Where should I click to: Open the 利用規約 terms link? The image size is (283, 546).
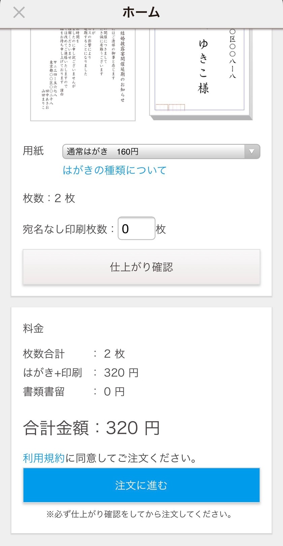(43, 458)
